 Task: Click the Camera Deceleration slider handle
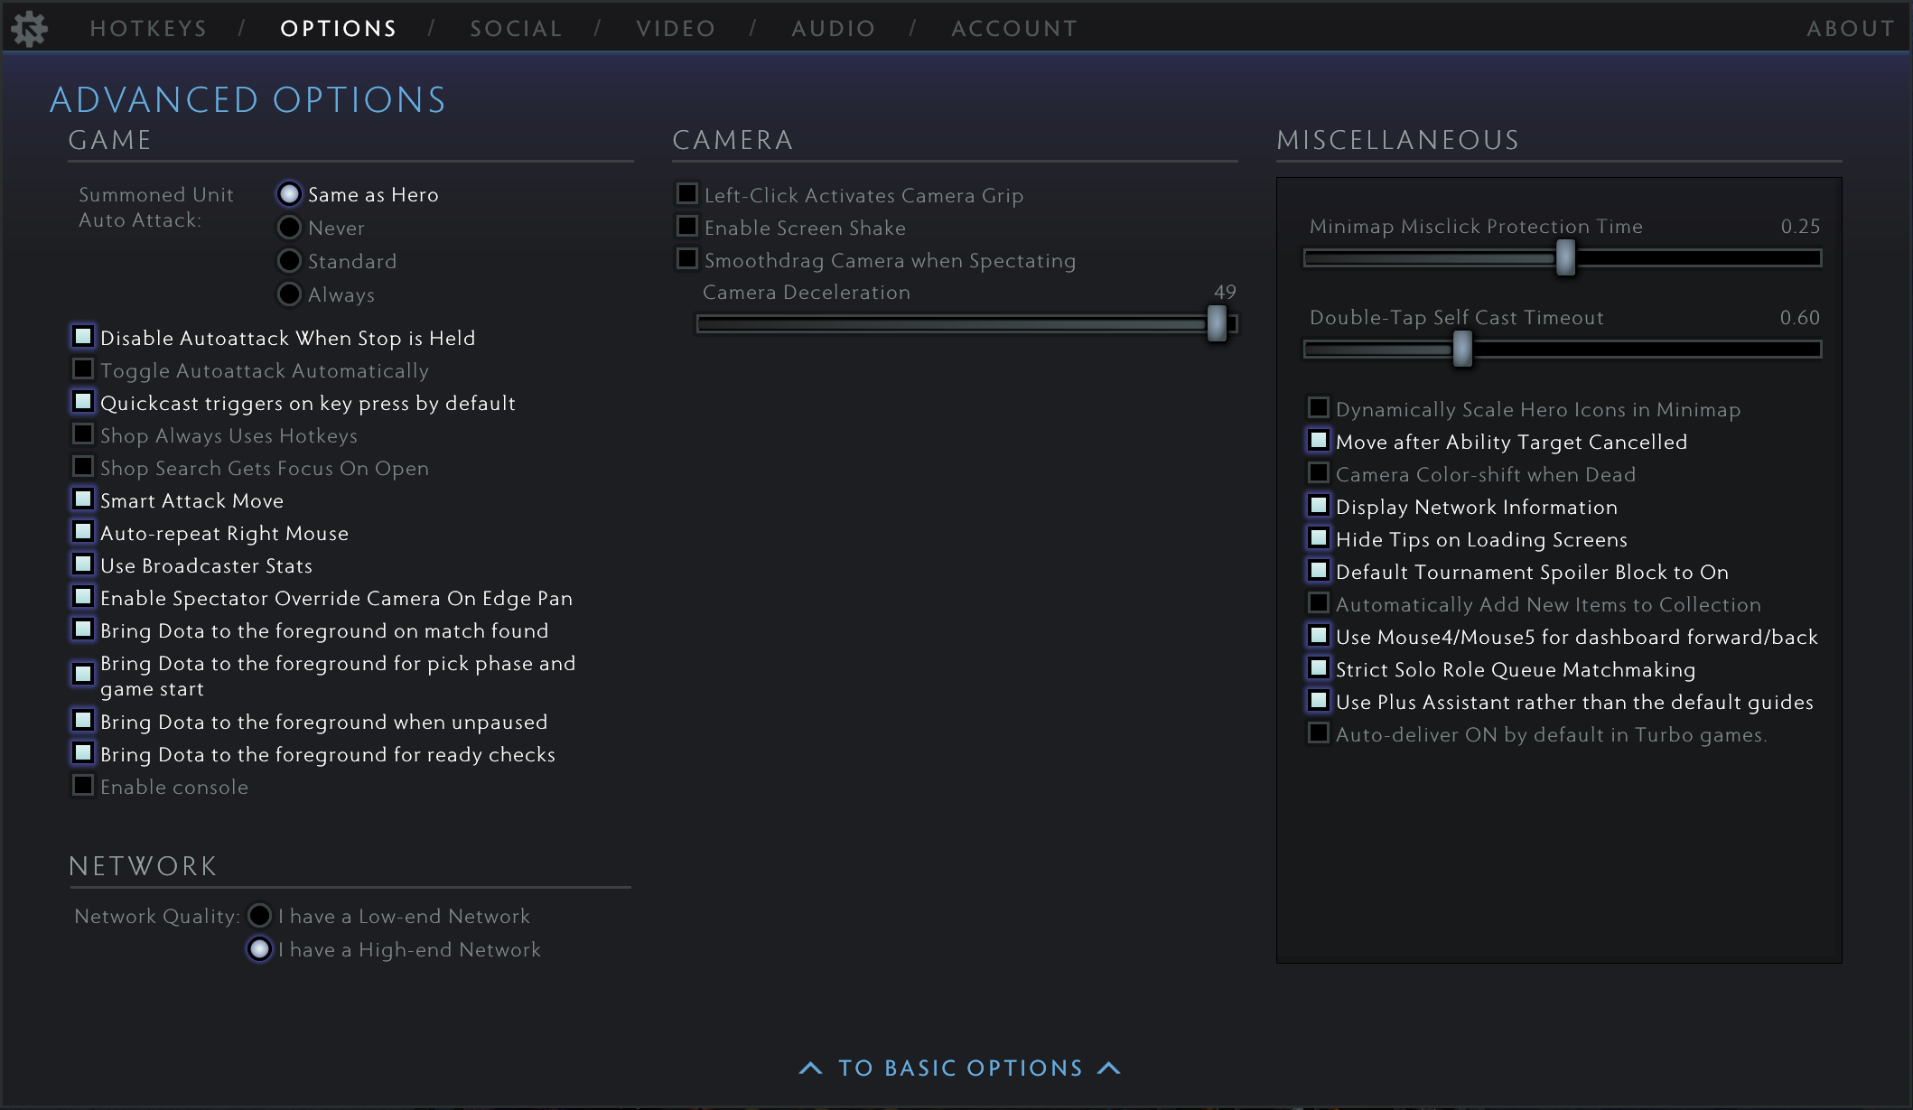point(1217,323)
